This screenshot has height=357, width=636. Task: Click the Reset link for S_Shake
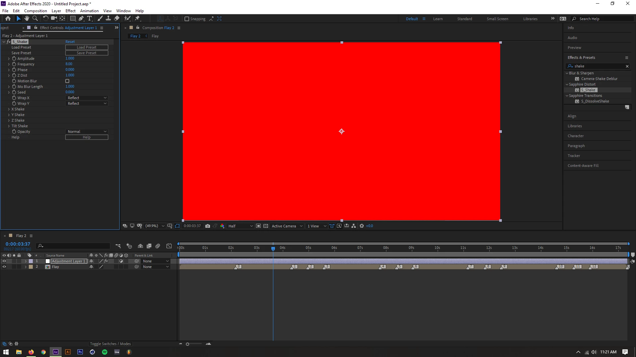point(70,42)
